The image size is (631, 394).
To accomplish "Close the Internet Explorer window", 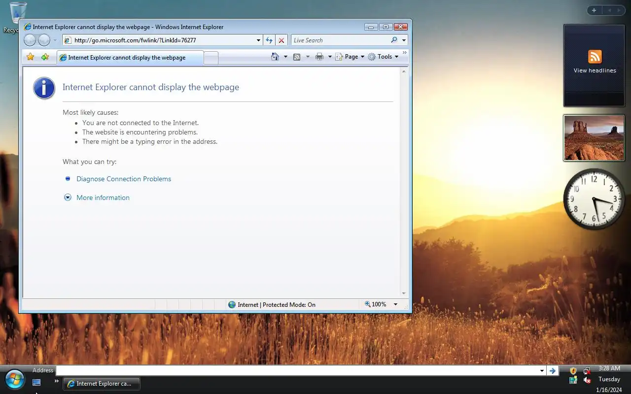I will (401, 27).
